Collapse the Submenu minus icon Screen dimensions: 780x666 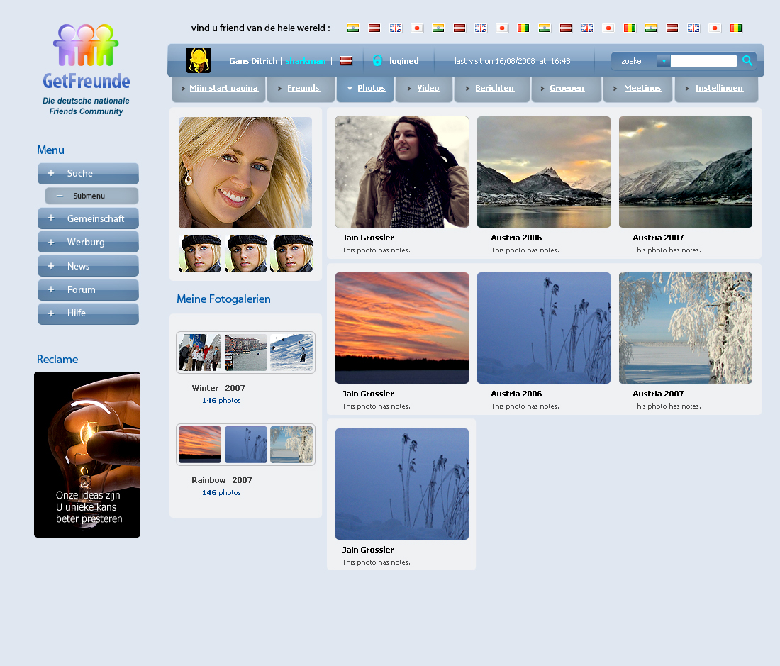60,196
